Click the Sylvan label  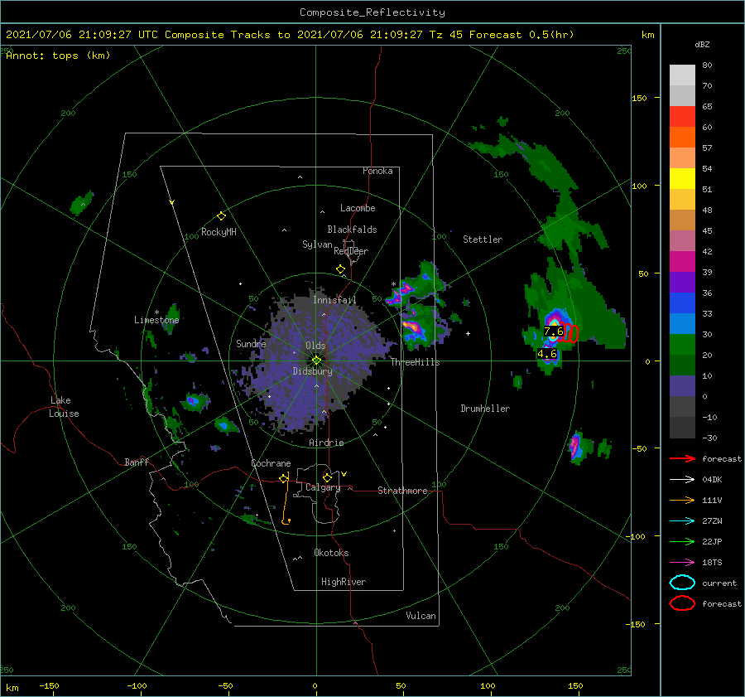[x=317, y=244]
